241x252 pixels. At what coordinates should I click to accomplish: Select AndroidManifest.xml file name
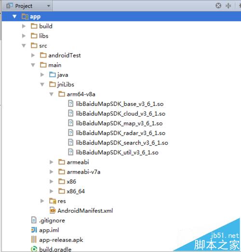[85, 210]
